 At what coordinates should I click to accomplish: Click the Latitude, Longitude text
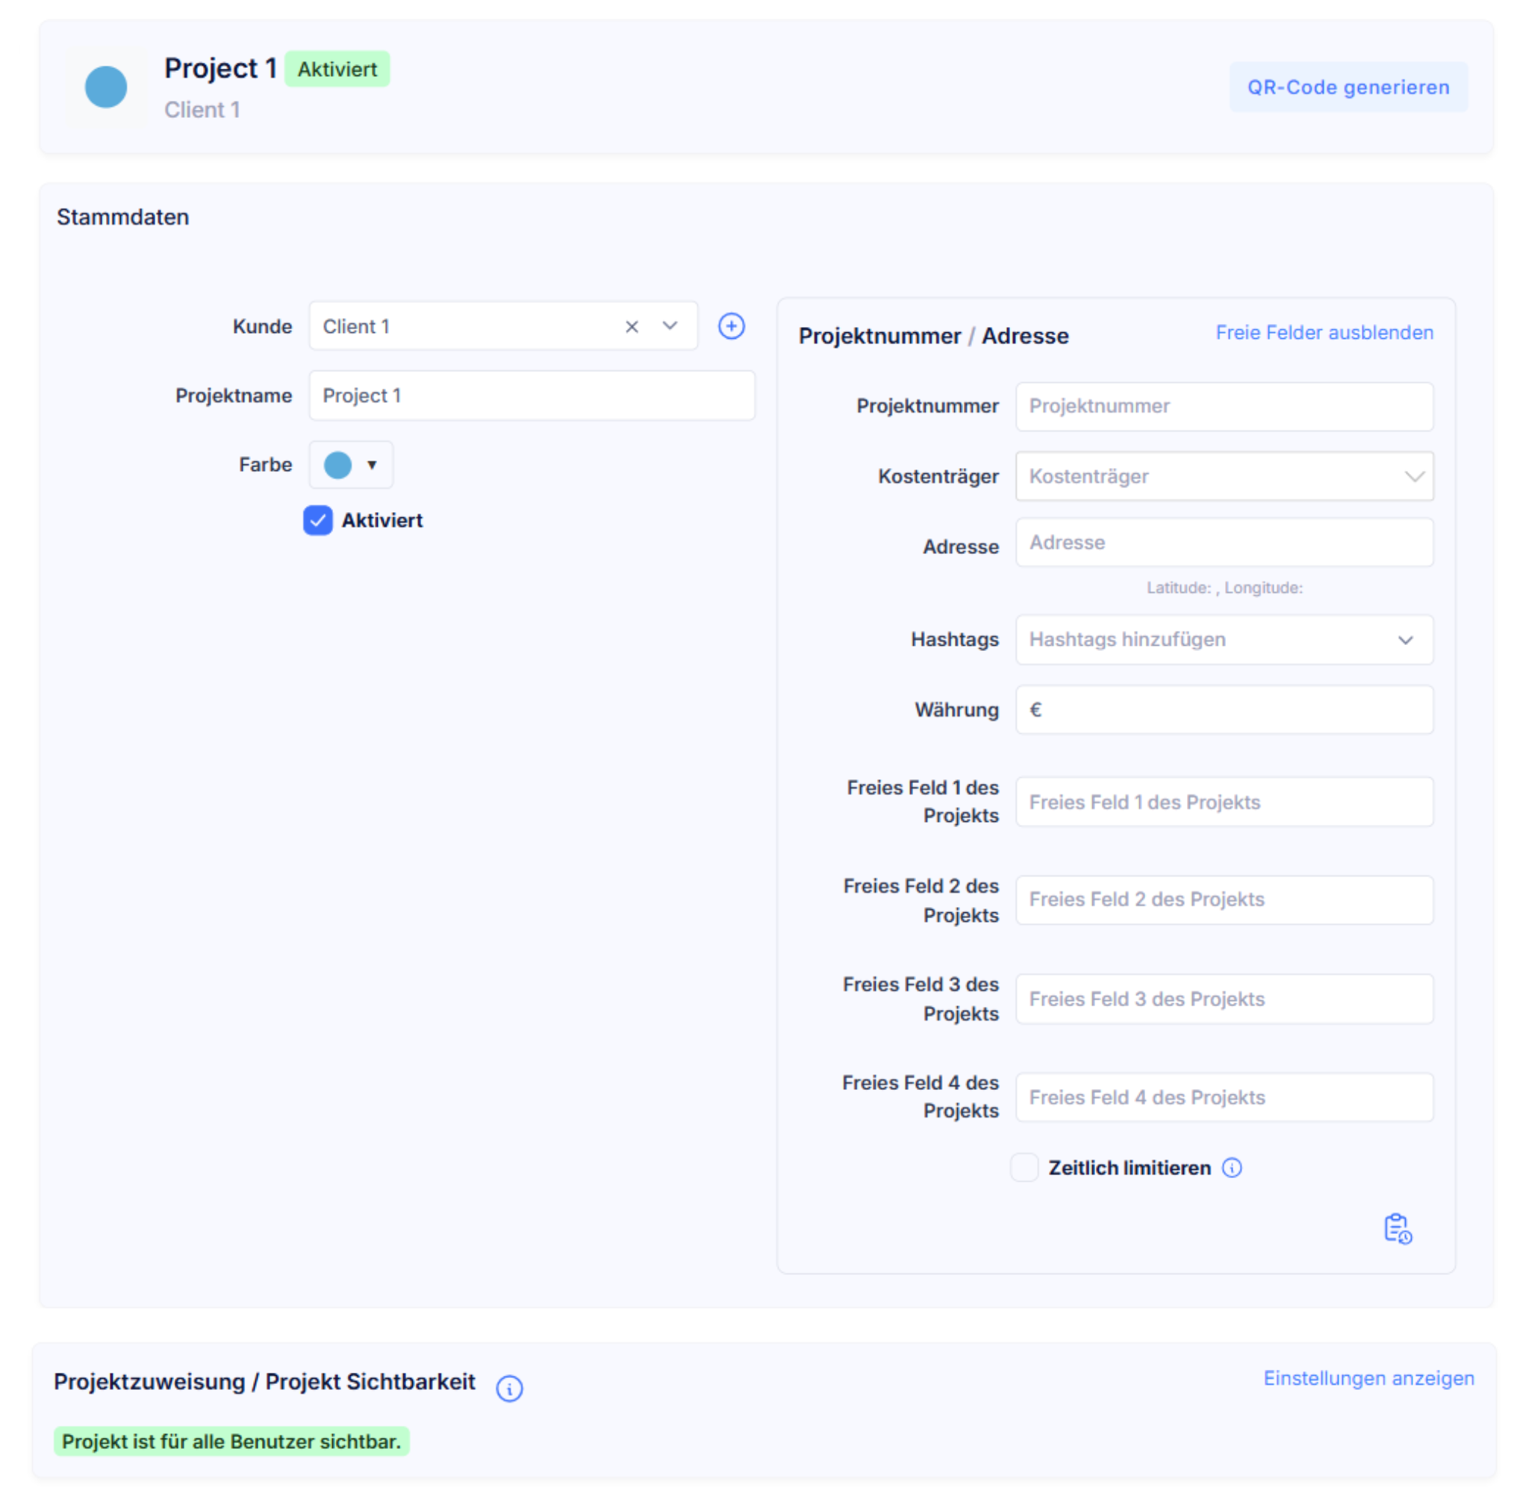click(x=1224, y=587)
